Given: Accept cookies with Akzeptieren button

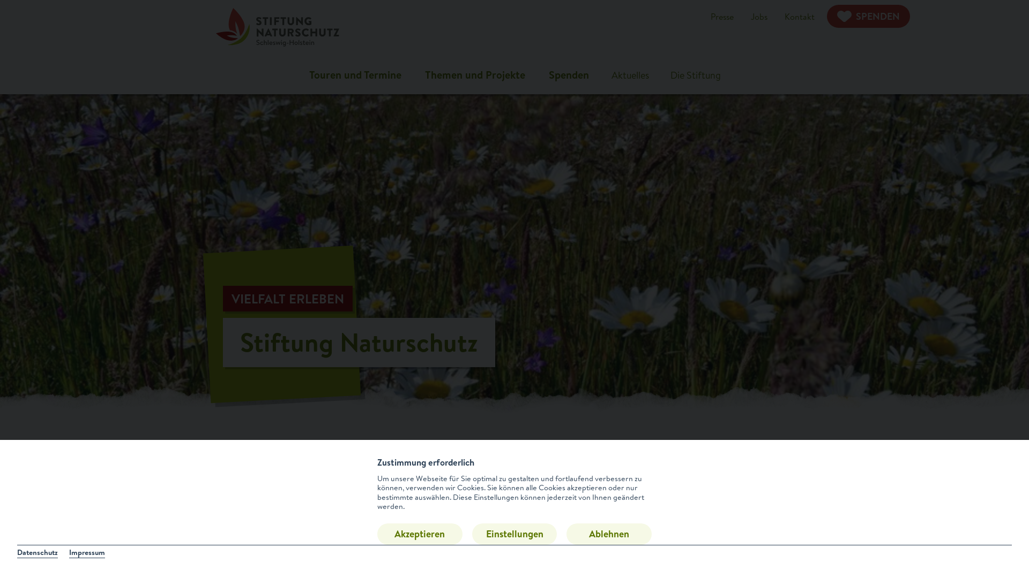Looking at the screenshot, I should pyautogui.click(x=420, y=534).
